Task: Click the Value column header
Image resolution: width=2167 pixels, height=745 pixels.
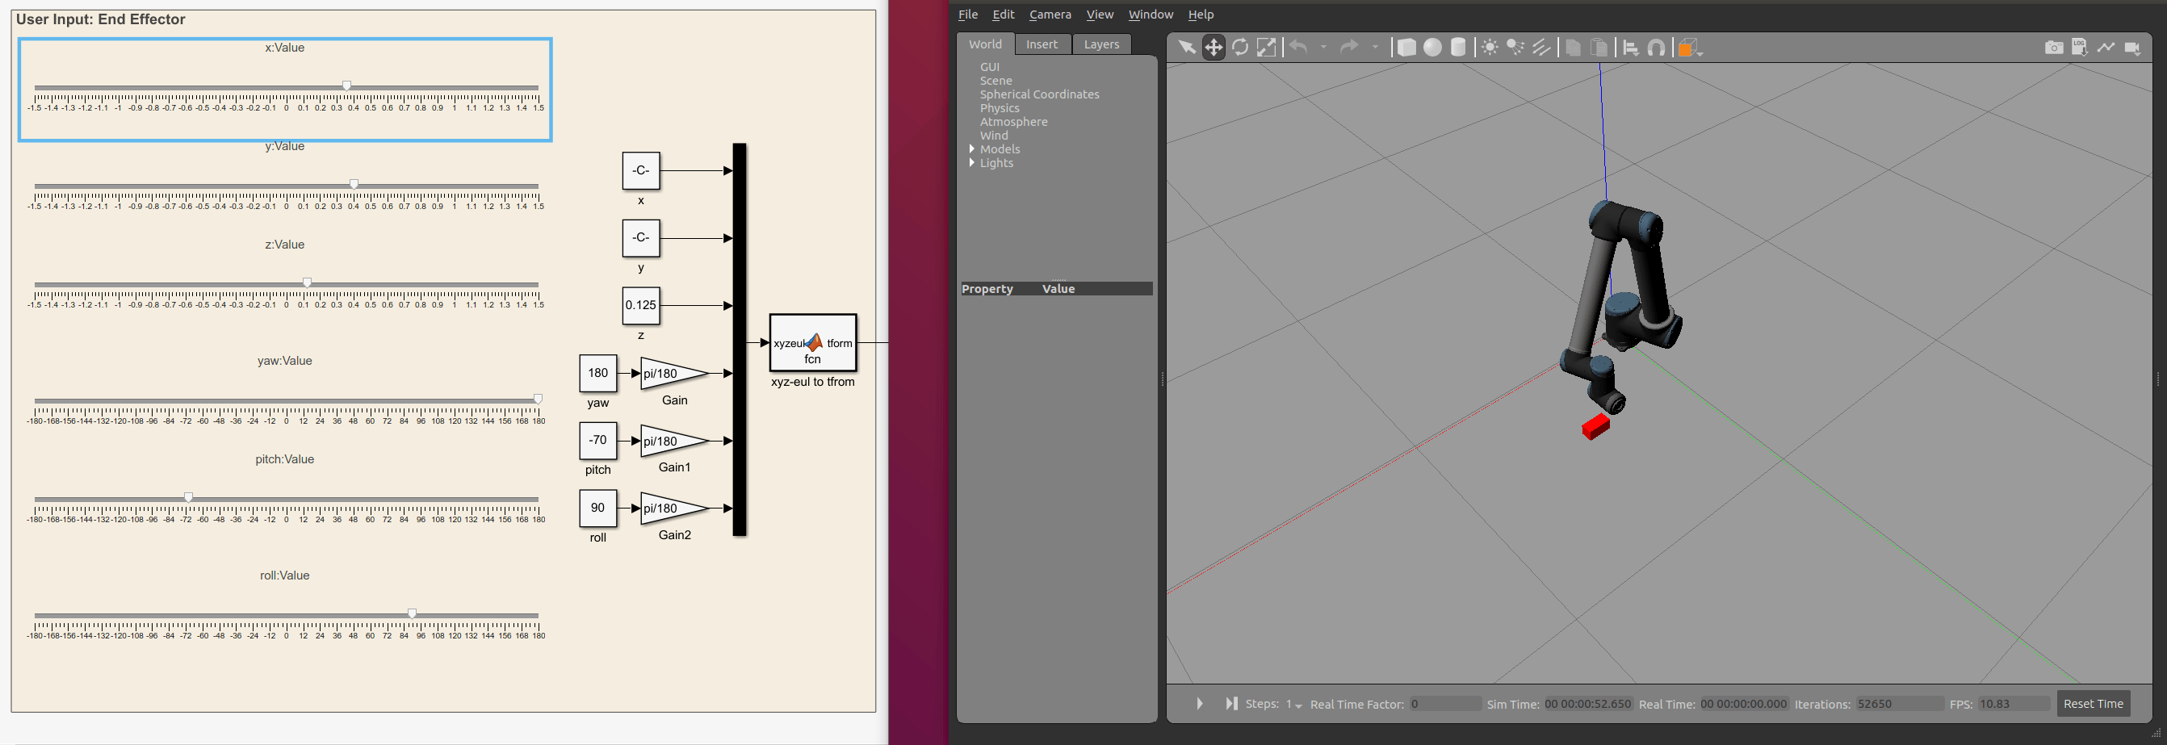Action: pos(1058,288)
